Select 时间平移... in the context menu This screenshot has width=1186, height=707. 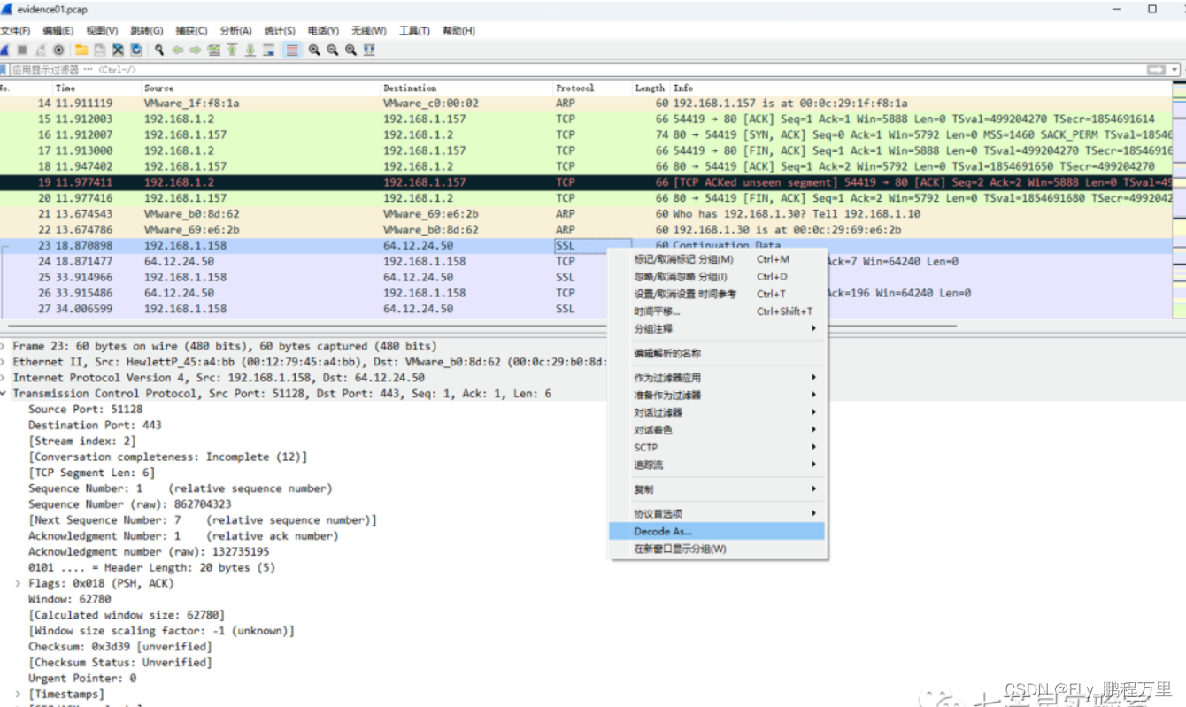(717, 311)
